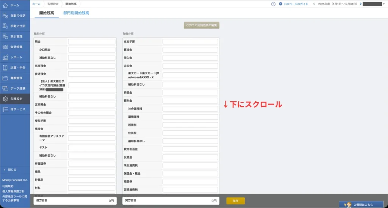Viewport: 388px width, 208px height.
Task: Click the 保証金・敷金 input field
Action: tap(190, 173)
